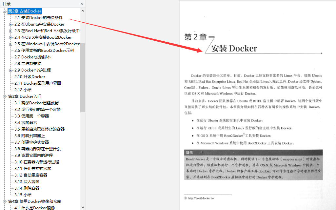Expand the 2.9 Docker守护进程 node
This screenshot has width=336, height=210.
(10, 70)
